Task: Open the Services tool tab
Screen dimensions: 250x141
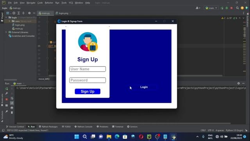Action: 132,127
